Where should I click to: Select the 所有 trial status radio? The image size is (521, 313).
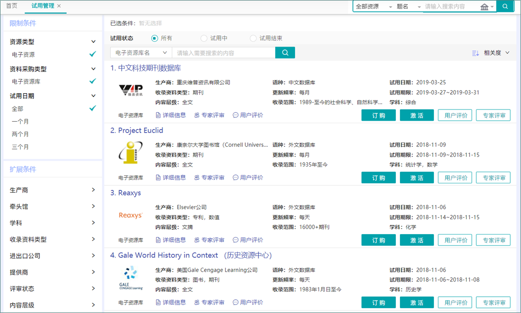155,38
